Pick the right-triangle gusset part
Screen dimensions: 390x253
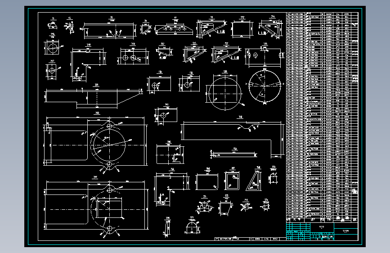tap(254, 181)
